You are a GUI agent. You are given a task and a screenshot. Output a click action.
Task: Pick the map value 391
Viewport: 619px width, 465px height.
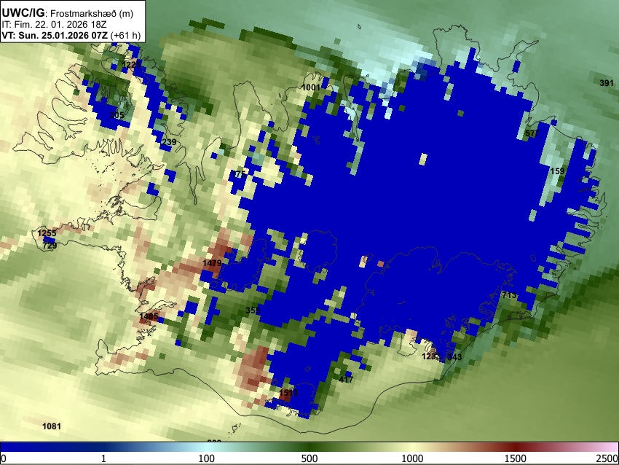[607, 83]
